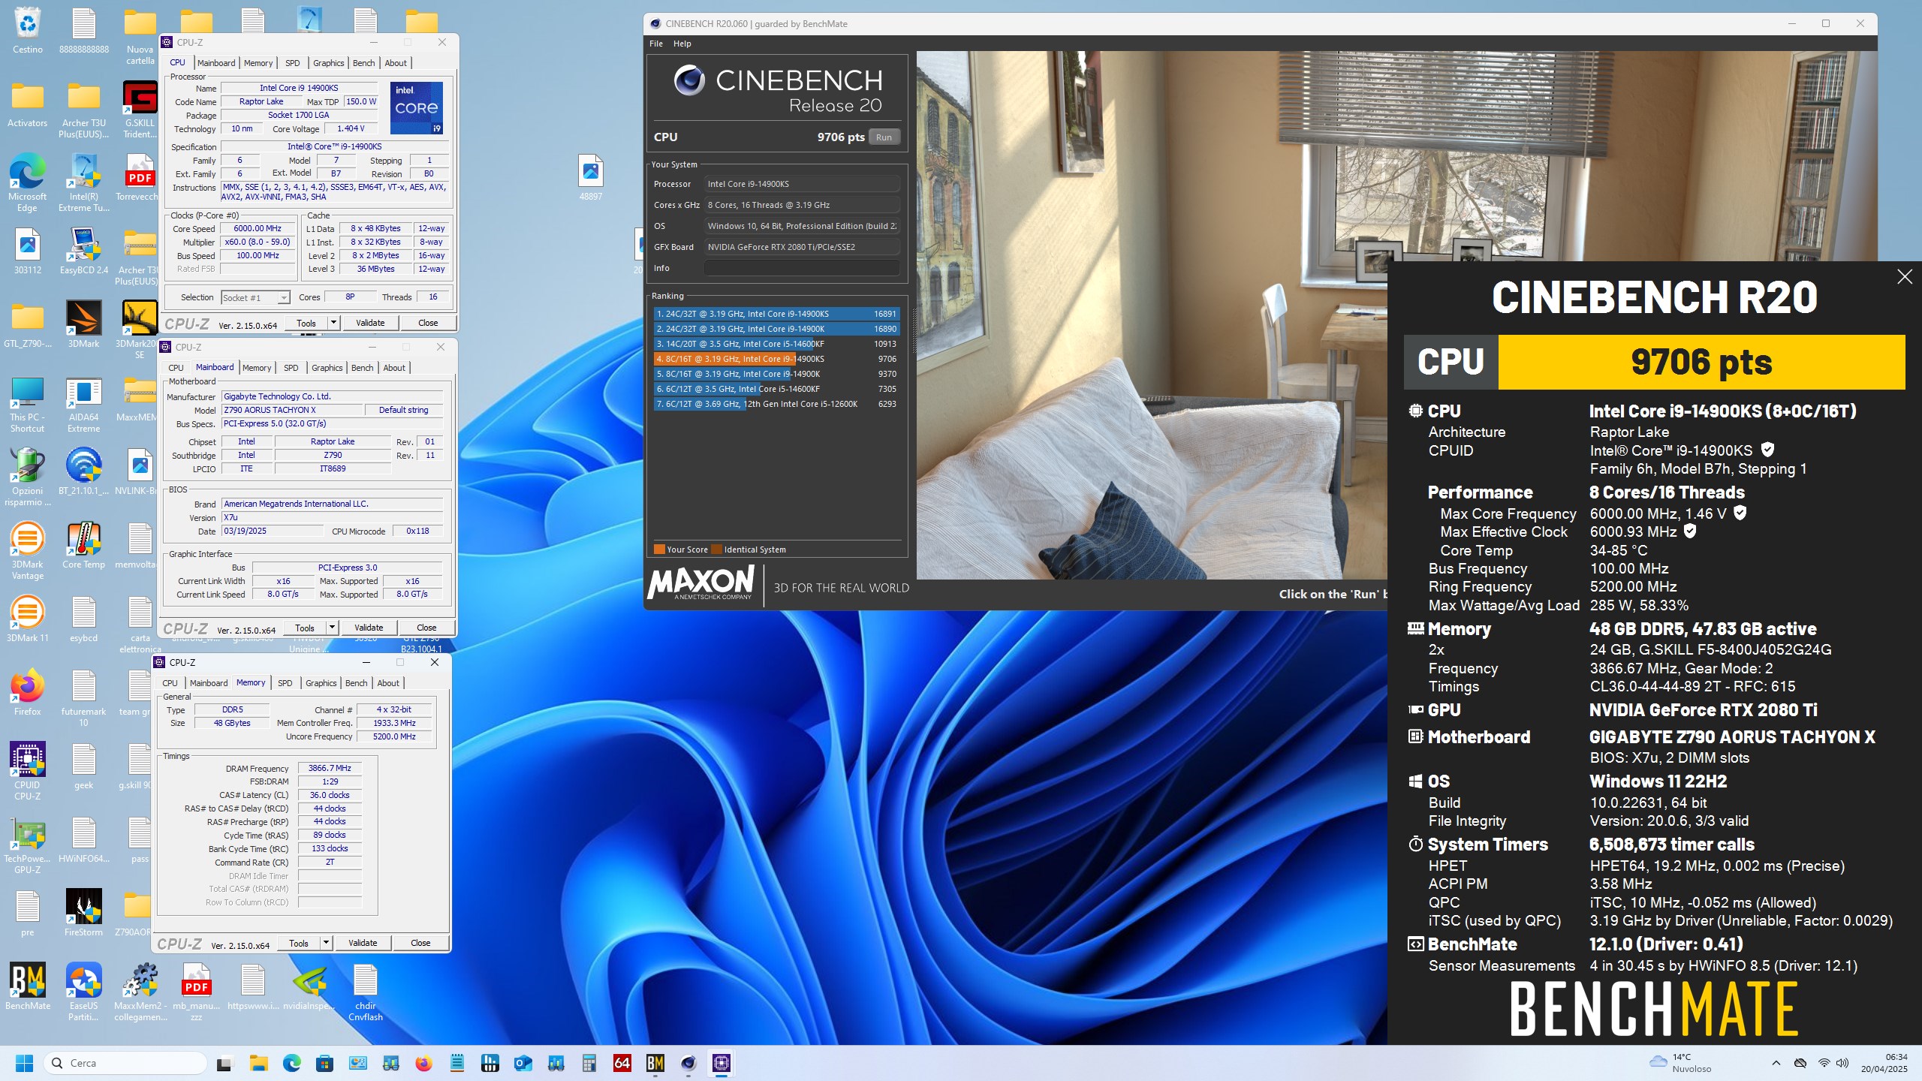
Task: Select CPU tab in Memory CPU-Z window
Action: (x=170, y=683)
